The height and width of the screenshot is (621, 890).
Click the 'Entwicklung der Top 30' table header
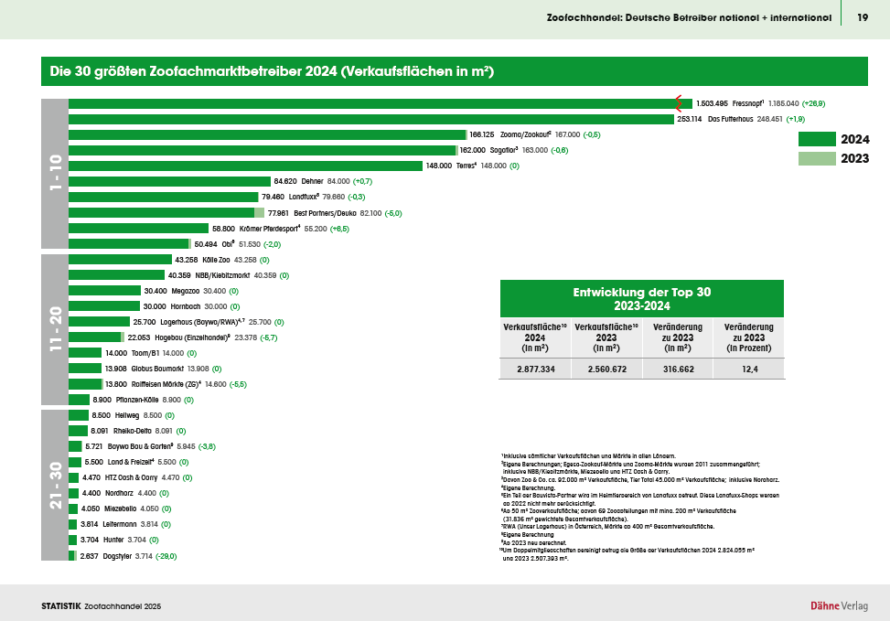641,299
